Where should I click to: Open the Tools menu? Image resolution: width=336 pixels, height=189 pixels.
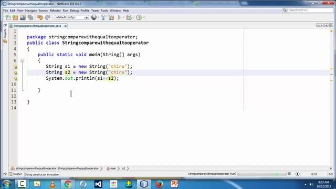[104, 10]
